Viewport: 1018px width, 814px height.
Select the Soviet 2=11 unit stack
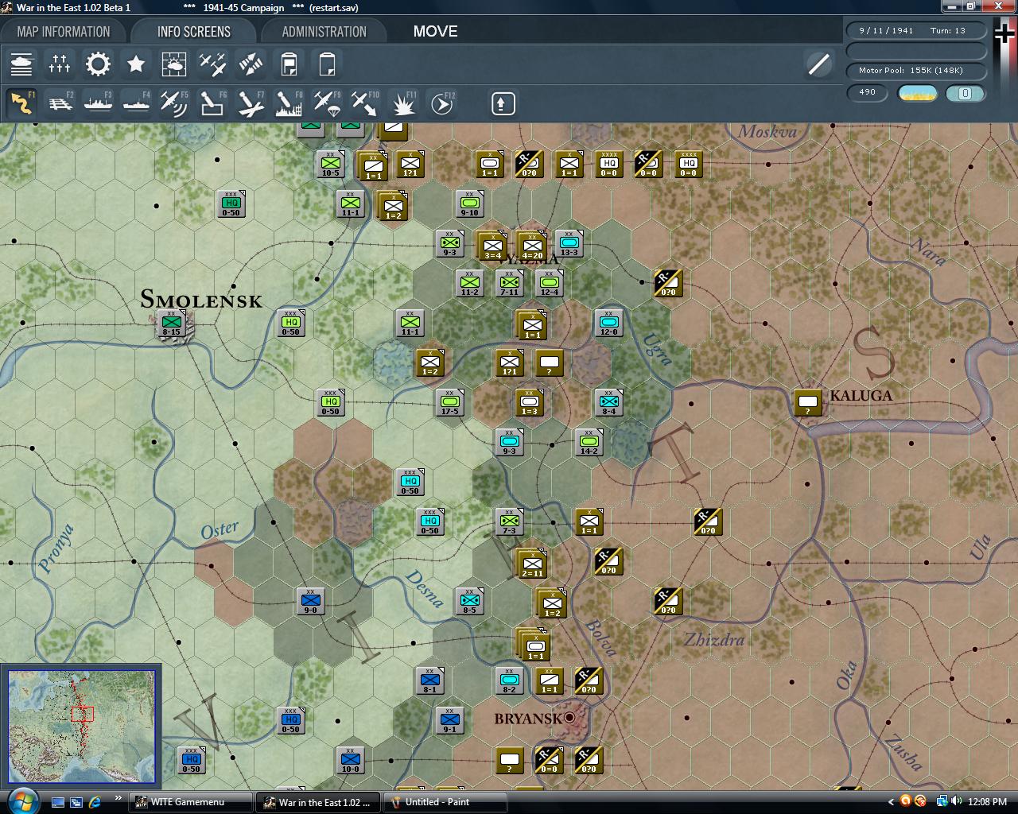click(531, 564)
